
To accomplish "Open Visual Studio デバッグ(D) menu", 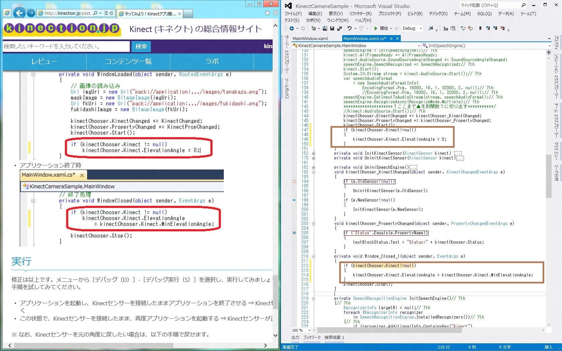I will coord(438,14).
